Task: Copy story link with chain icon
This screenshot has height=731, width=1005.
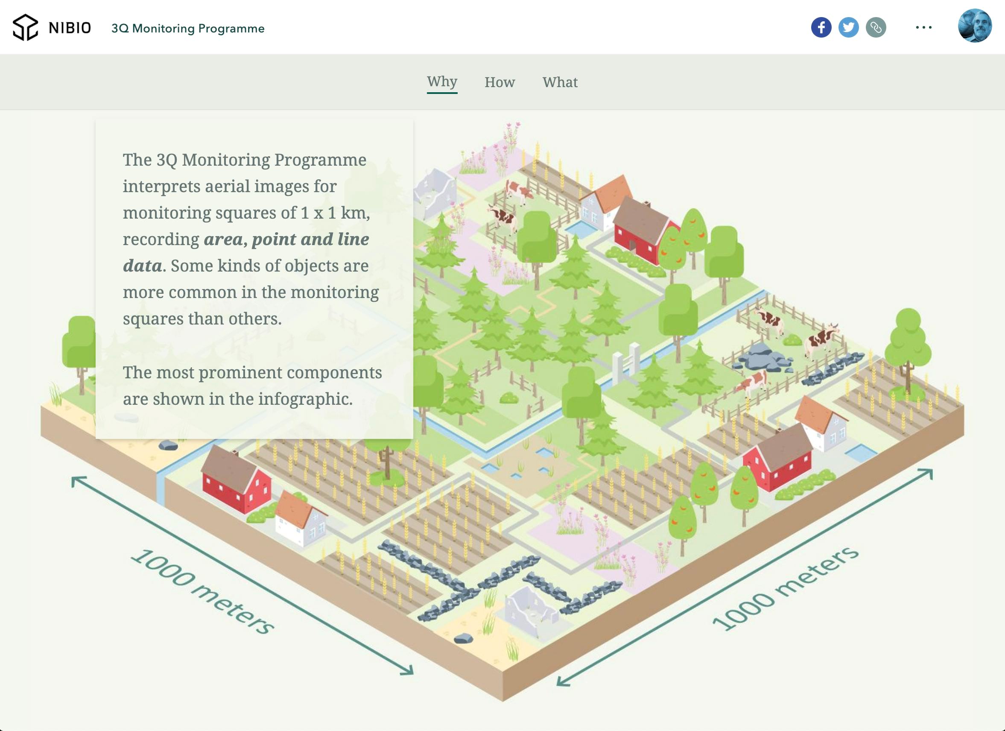Action: 876,27
